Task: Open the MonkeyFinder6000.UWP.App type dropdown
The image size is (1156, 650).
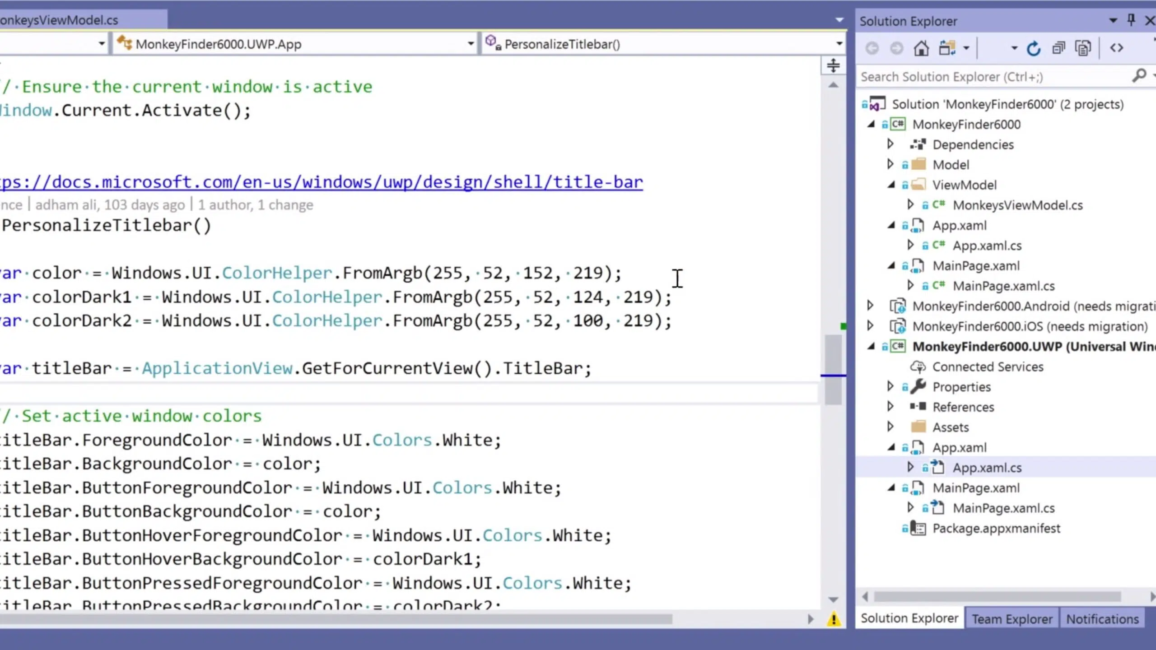Action: point(294,44)
